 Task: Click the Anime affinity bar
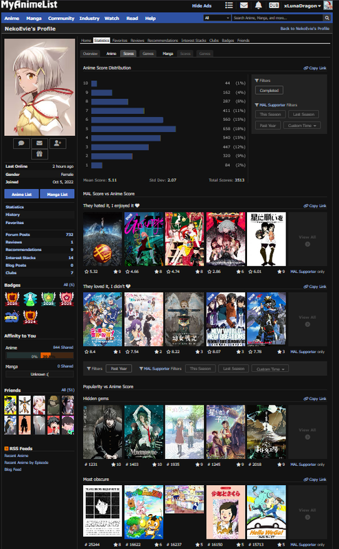pos(40,356)
